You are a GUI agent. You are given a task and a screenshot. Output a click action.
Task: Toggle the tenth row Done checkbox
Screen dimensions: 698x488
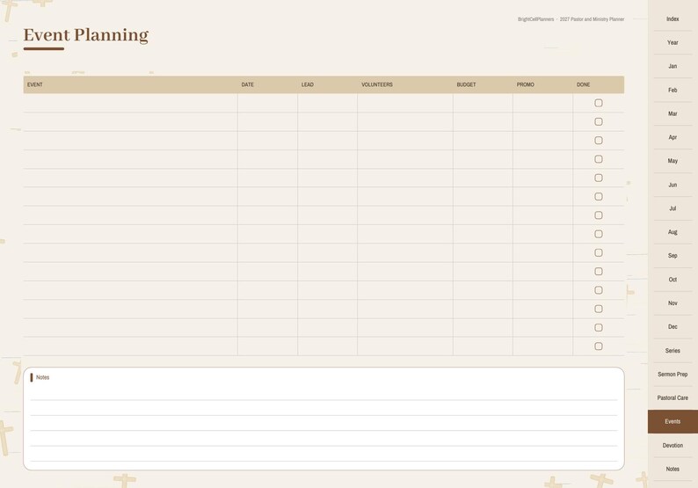tap(599, 271)
